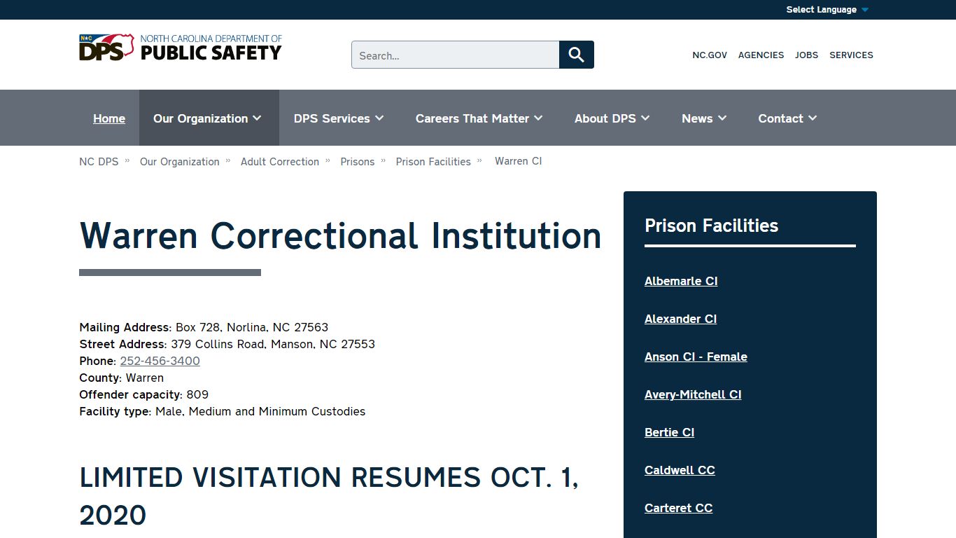Select the Warren CI breadcrumb text

519,161
